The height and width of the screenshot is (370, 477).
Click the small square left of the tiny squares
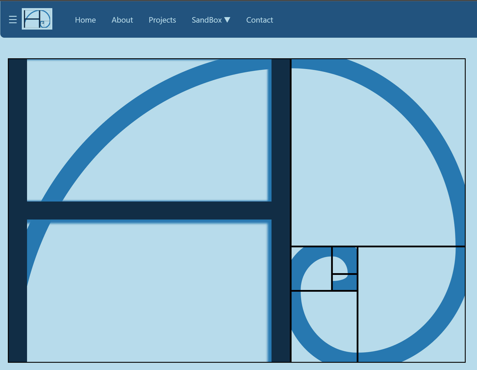pyautogui.click(x=311, y=269)
